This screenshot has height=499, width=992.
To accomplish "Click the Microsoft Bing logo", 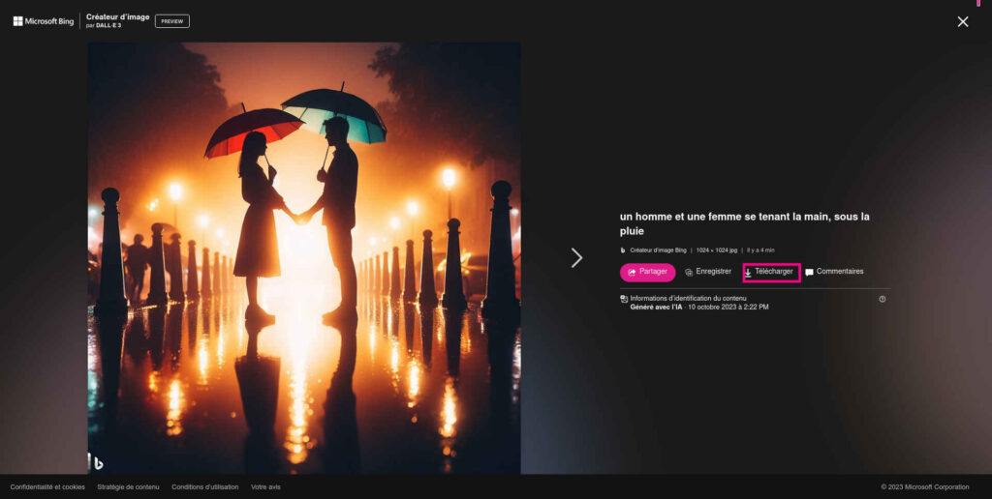I will tap(43, 21).
